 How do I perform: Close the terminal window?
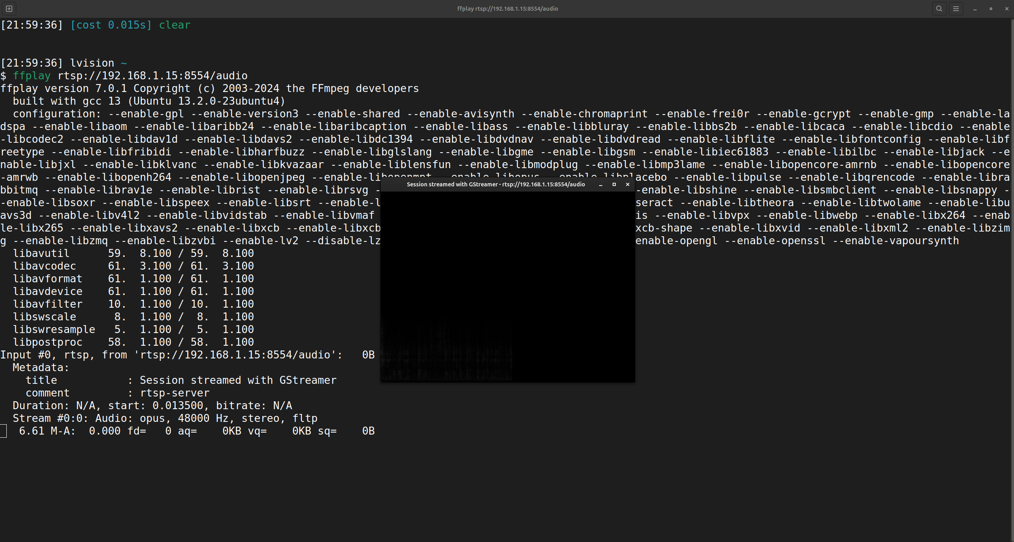[x=1006, y=9]
